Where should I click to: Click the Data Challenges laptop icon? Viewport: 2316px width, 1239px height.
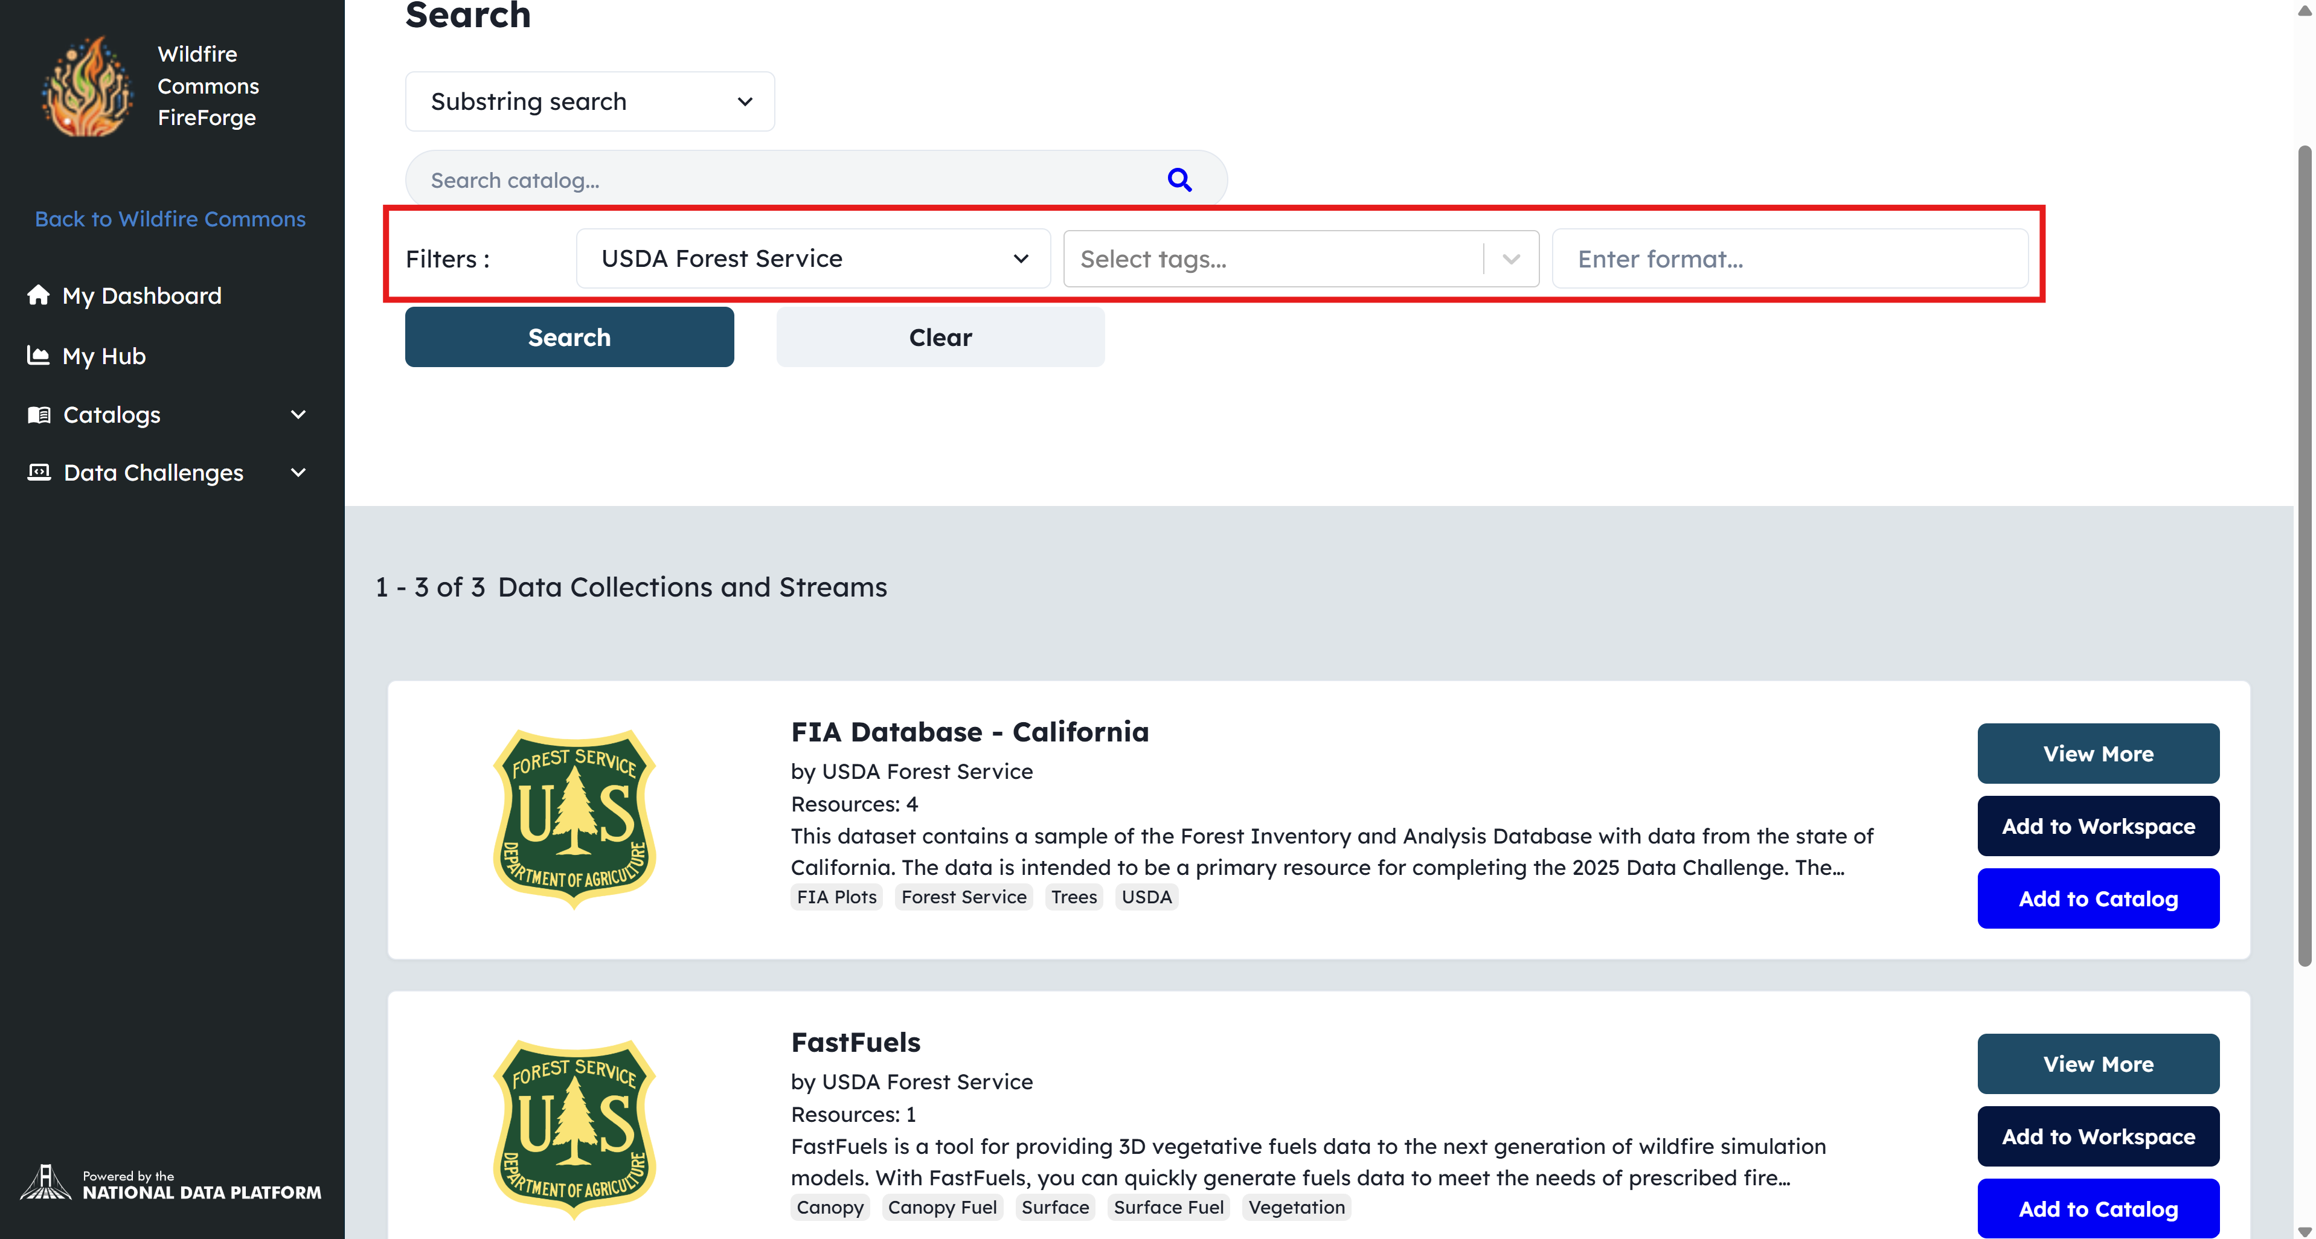[x=39, y=472]
